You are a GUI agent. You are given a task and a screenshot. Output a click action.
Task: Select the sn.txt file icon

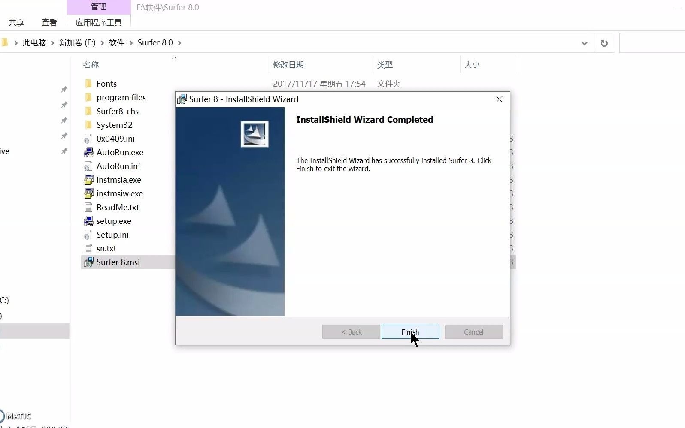tap(88, 248)
